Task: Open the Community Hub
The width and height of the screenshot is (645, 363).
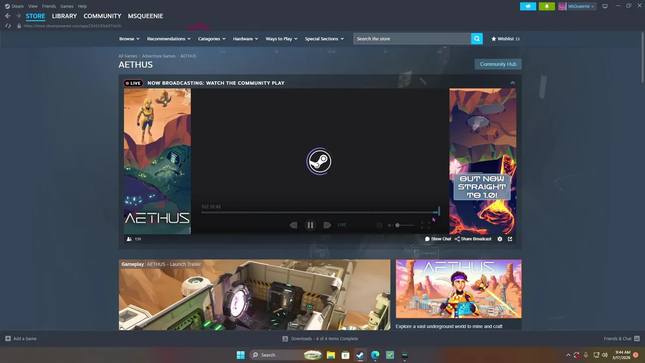Action: [498, 64]
